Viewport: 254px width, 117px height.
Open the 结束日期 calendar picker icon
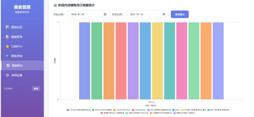164,14
